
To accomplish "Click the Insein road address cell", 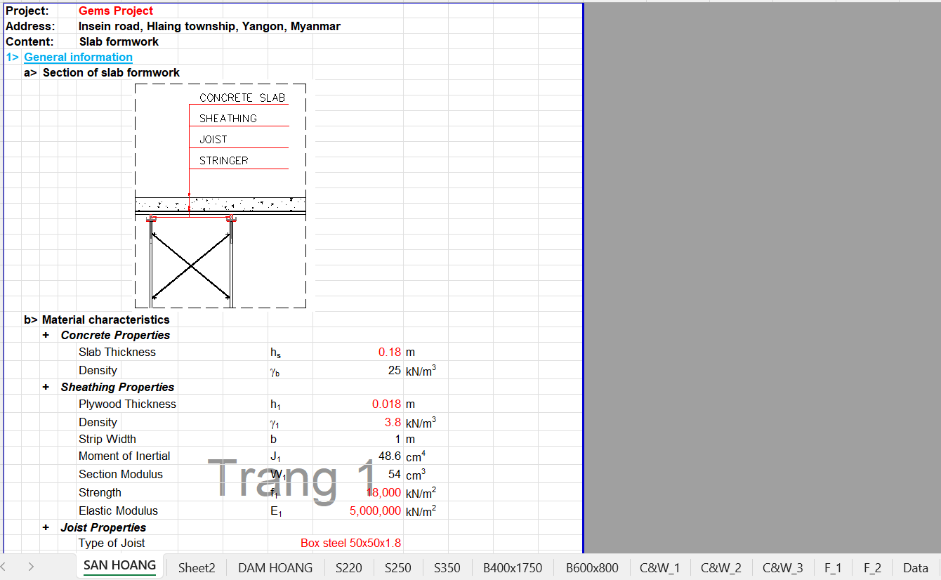I will (x=209, y=26).
